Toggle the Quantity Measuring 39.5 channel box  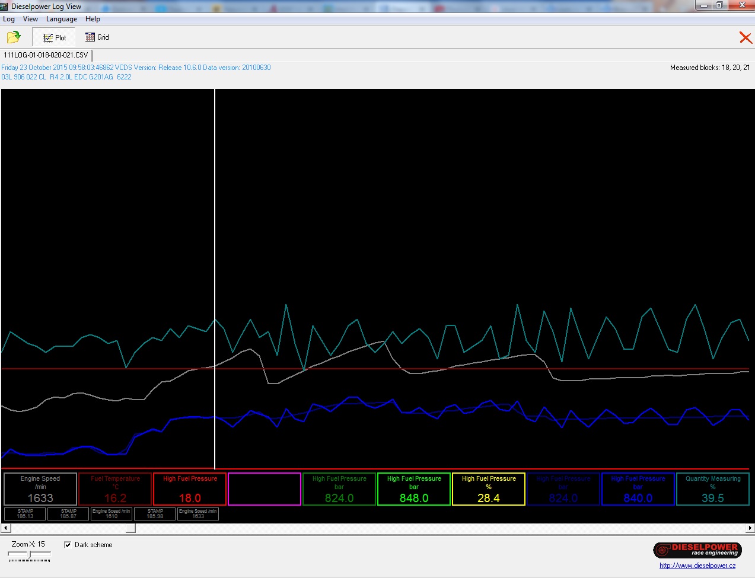click(x=713, y=489)
